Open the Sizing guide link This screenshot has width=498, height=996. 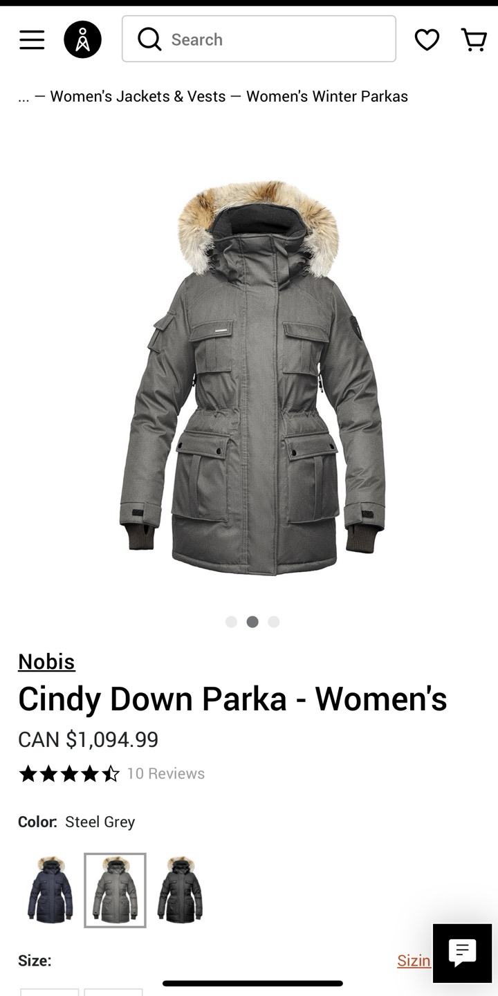[x=414, y=960]
